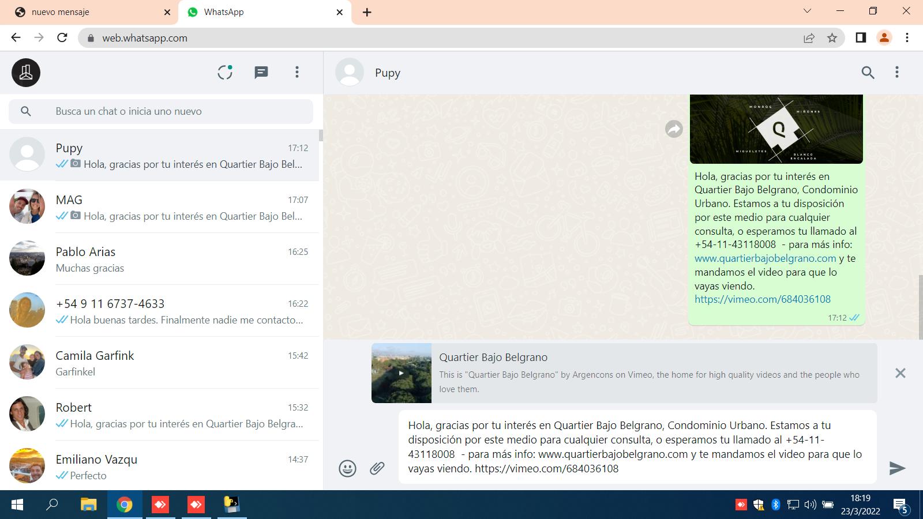The height and width of the screenshot is (519, 923).
Task: Click the chat list scrollbar
Action: [x=321, y=136]
